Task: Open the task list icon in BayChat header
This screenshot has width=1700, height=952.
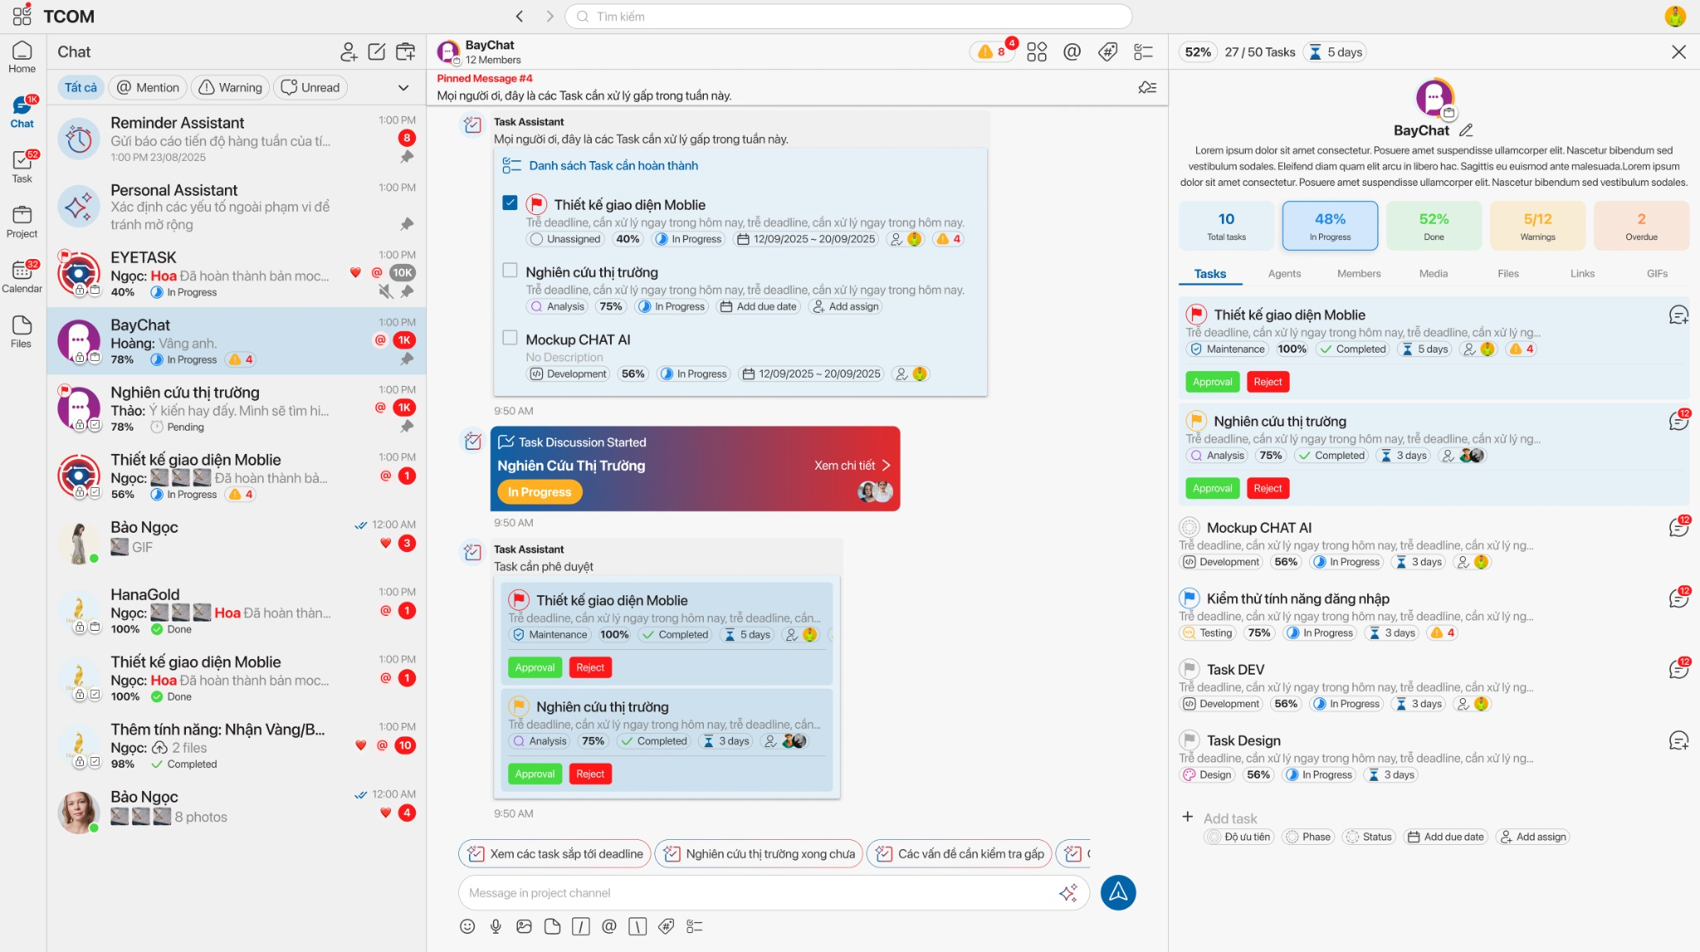Action: tap(1144, 51)
